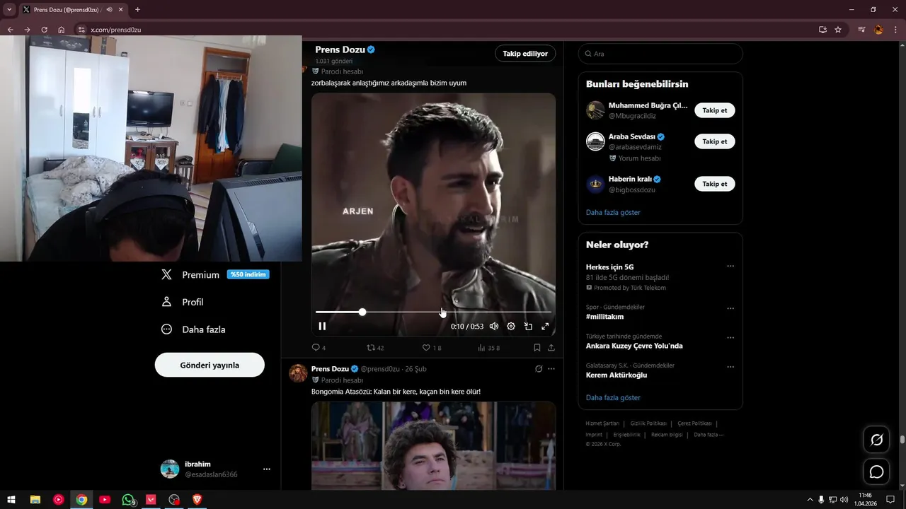This screenshot has width=906, height=509.
Task: Bookmark the video post
Action: point(537,348)
